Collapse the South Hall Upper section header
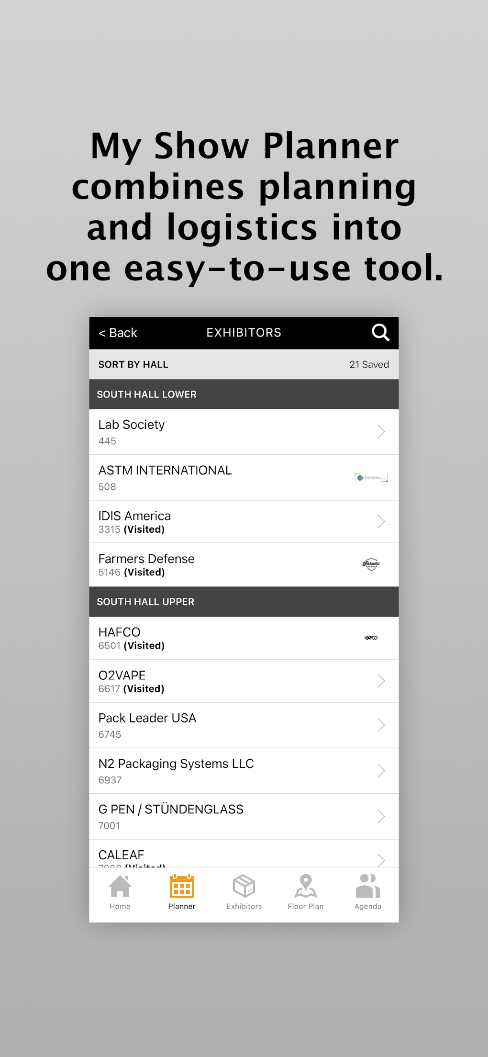Screen dimensions: 488x1057 click(244, 602)
